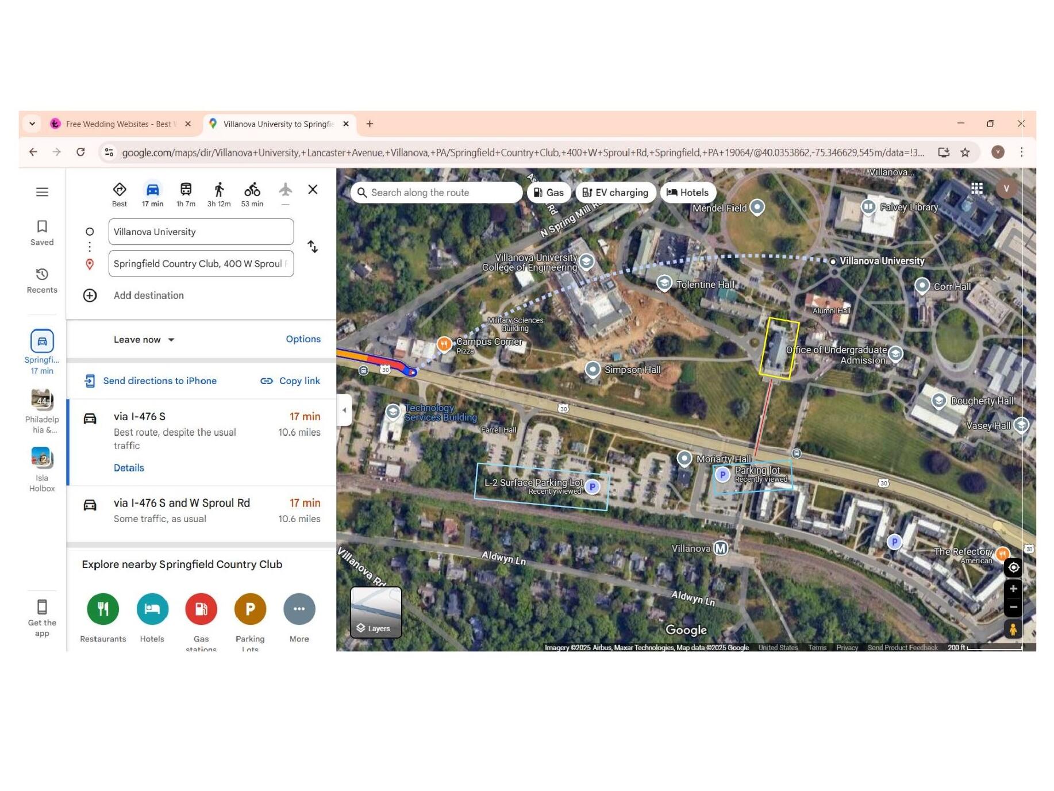Open the tab search dropdown

click(x=32, y=124)
